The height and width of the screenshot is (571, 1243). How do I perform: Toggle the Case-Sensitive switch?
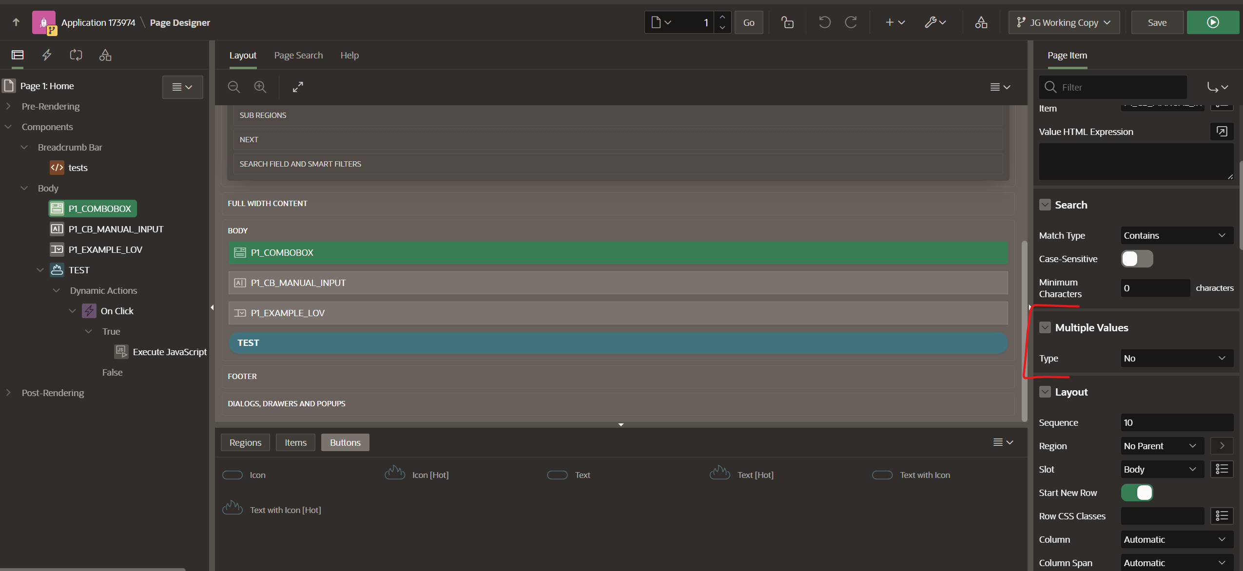[x=1137, y=259]
